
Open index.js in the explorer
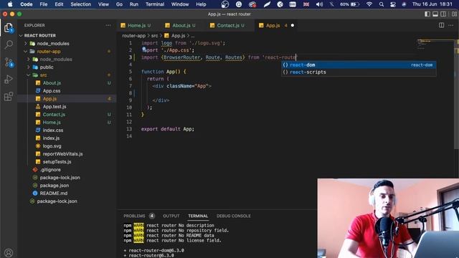pos(51,138)
